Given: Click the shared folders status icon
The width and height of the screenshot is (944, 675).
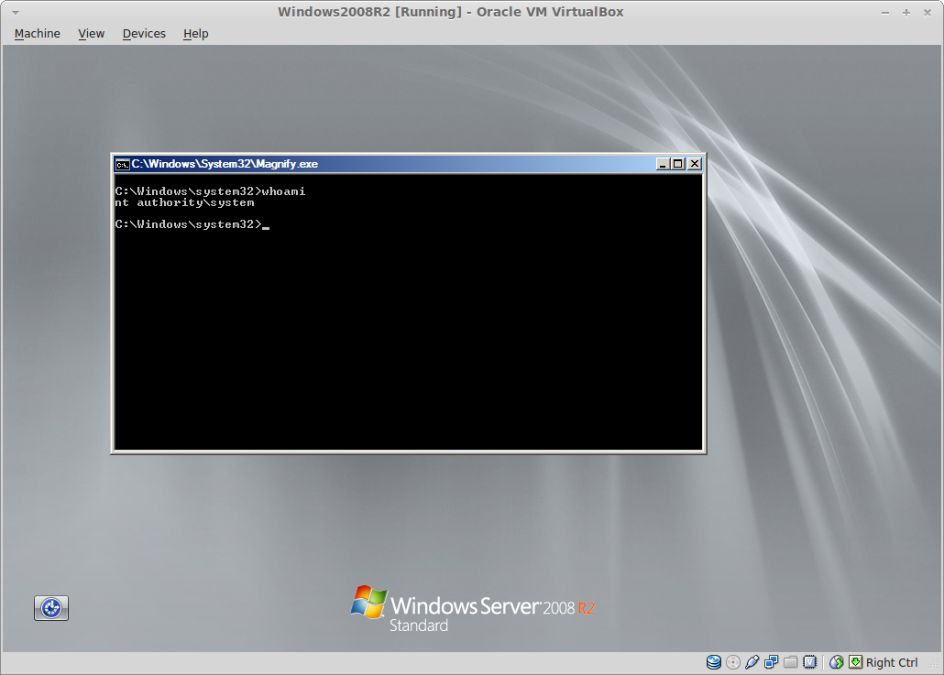Looking at the screenshot, I should pos(790,662).
